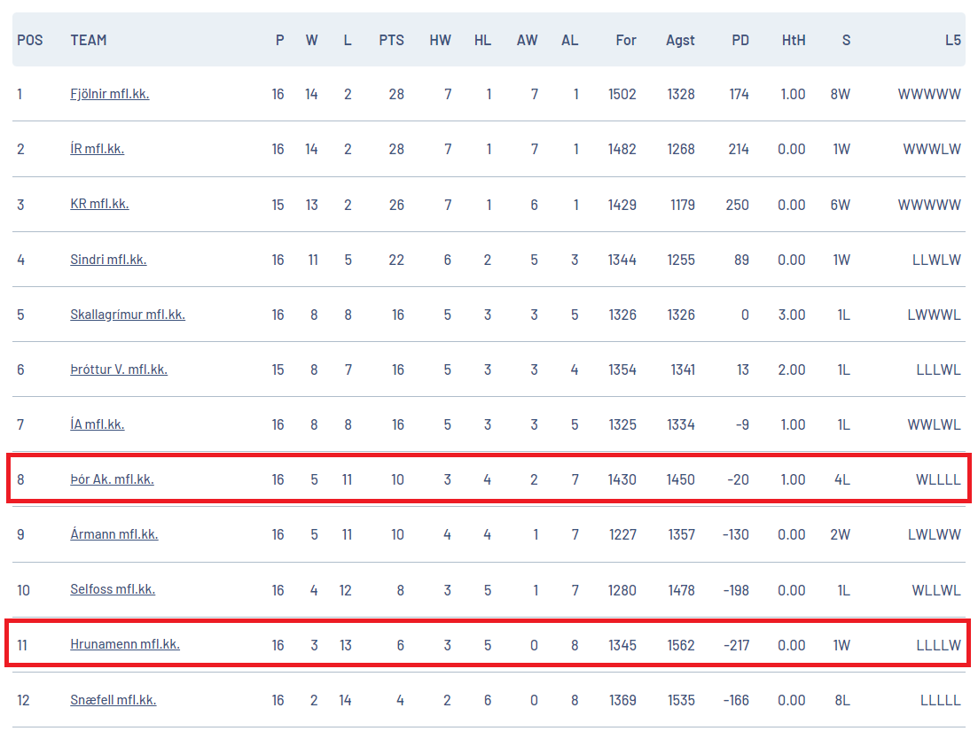Click the HtH column header

click(794, 41)
